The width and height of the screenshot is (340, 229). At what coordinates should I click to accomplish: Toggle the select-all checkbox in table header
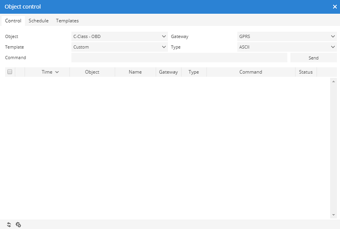pos(10,72)
